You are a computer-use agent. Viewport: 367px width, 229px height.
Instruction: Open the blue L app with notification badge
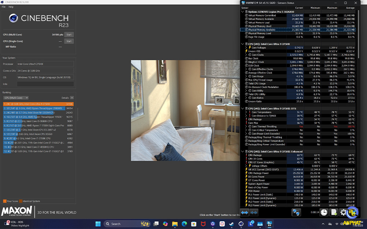point(251,224)
